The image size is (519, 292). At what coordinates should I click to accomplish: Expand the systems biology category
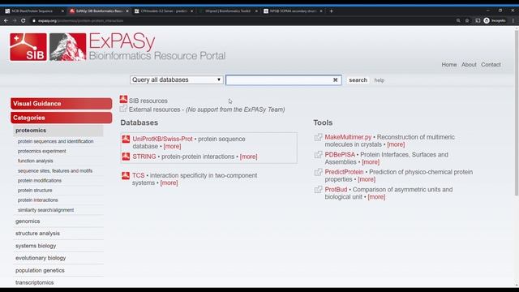[36, 246]
